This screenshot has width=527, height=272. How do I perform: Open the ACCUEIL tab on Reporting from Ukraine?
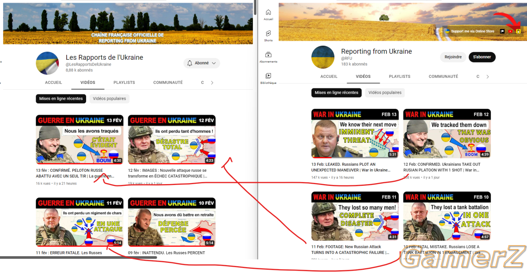click(x=329, y=76)
